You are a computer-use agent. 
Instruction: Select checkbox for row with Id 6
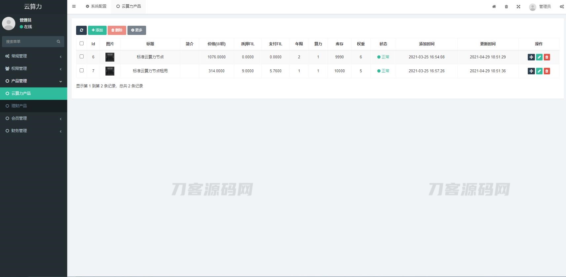pos(82,56)
